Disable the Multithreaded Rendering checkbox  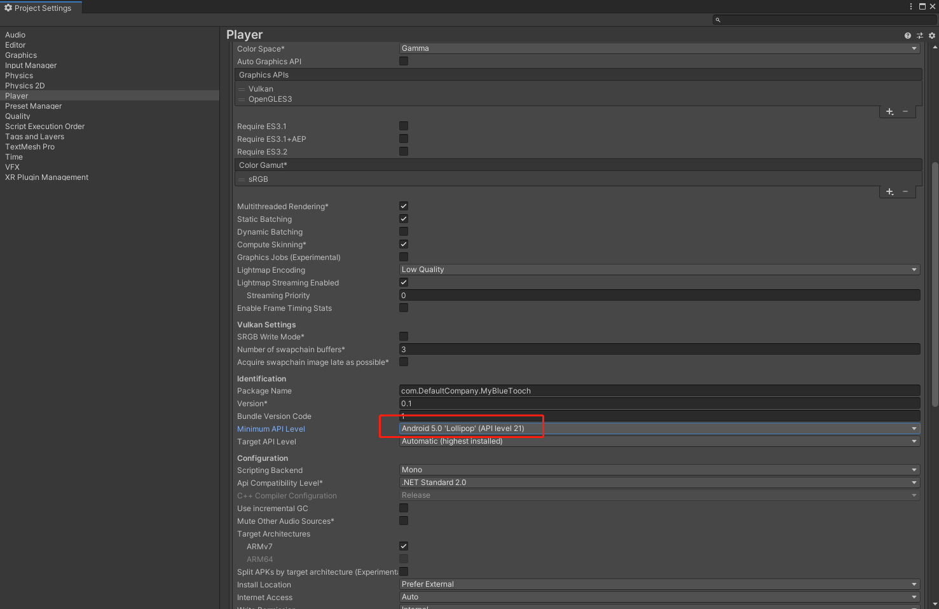[x=404, y=206]
